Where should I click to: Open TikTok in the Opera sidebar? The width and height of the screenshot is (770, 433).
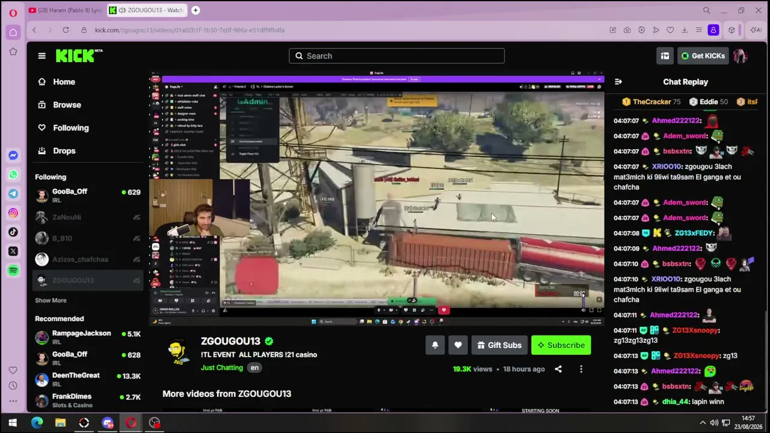point(13,232)
